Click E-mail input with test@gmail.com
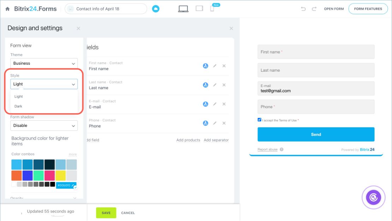The width and height of the screenshot is (392, 221). [316, 88]
